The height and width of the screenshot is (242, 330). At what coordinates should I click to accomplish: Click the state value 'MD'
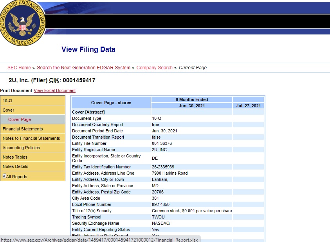pos(155,186)
